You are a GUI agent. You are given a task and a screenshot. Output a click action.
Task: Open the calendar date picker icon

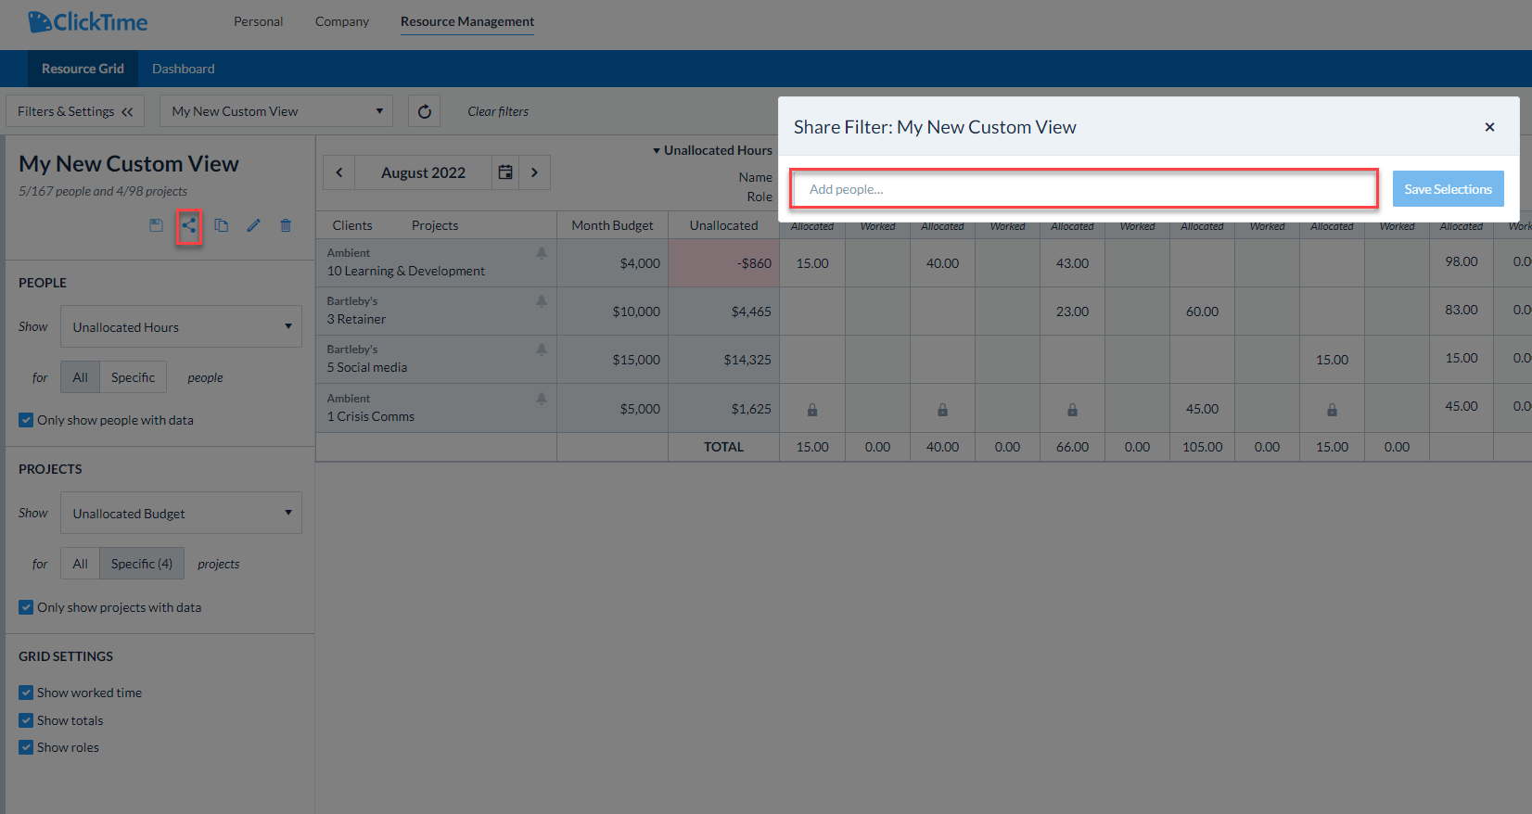tap(505, 172)
